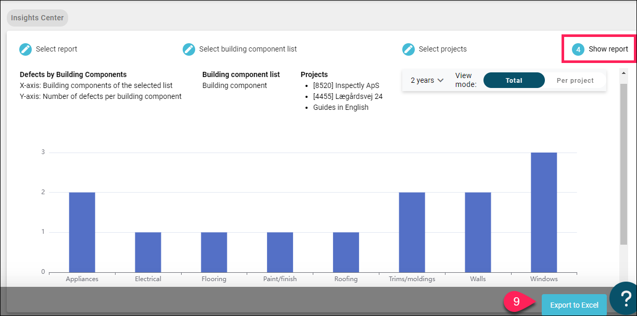
Task: Click the vertical scrollbar thumb
Action: click(x=624, y=163)
